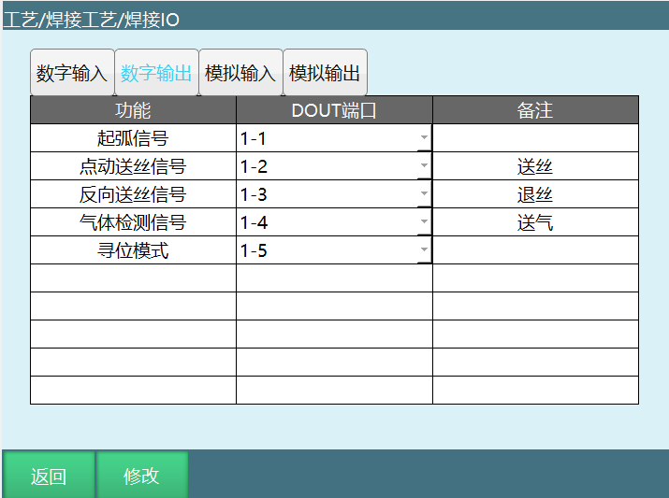This screenshot has height=498, width=669.
Task: Click the empty 备注 cell for 寻位模式
Action: pyautogui.click(x=535, y=250)
